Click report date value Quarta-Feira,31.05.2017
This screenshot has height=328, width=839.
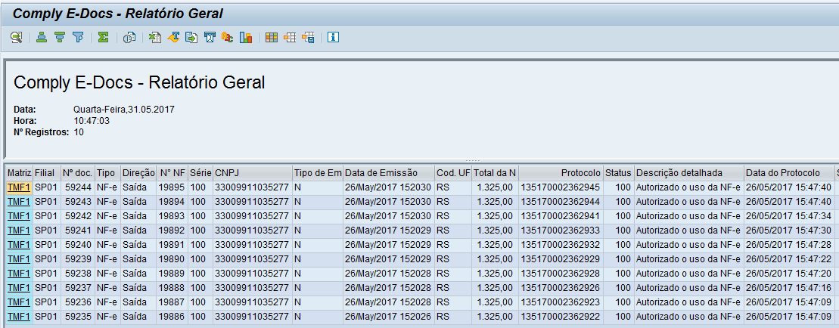click(124, 110)
